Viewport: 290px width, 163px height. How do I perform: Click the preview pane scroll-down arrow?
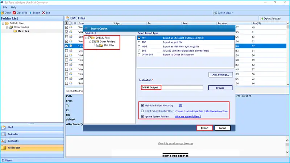click(x=287, y=152)
